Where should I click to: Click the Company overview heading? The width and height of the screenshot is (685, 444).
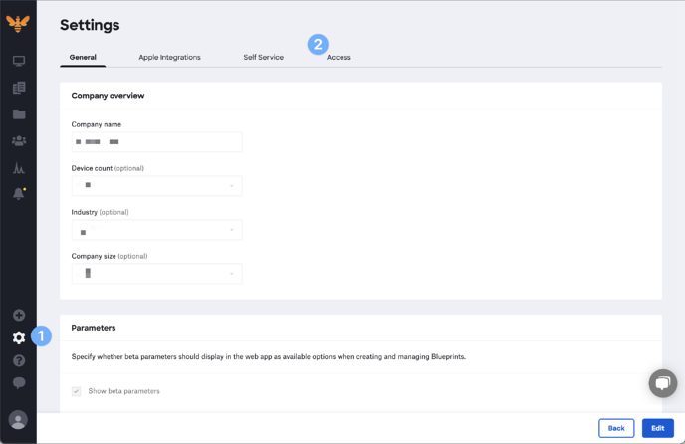click(x=108, y=96)
